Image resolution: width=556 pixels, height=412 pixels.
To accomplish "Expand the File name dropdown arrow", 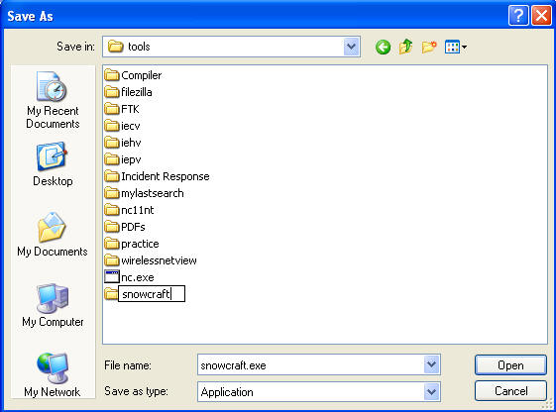I will (431, 364).
